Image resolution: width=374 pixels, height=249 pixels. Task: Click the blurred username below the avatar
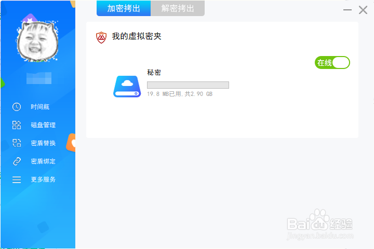[x=39, y=78]
